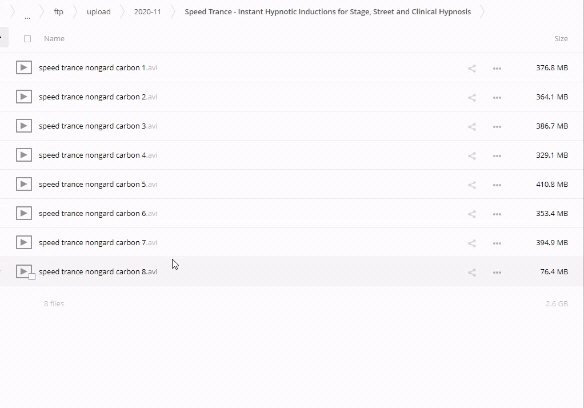Go to the upload folder in breadcrumb
Screen dimensions: 584x408
point(98,11)
